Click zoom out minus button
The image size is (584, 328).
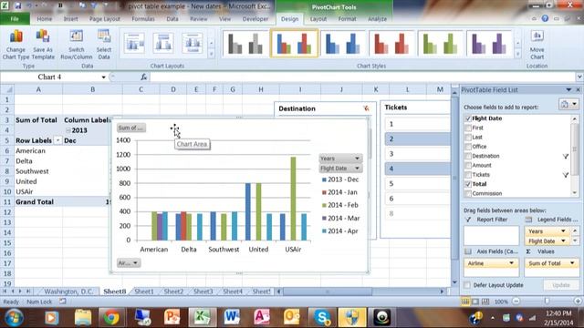click(x=516, y=302)
